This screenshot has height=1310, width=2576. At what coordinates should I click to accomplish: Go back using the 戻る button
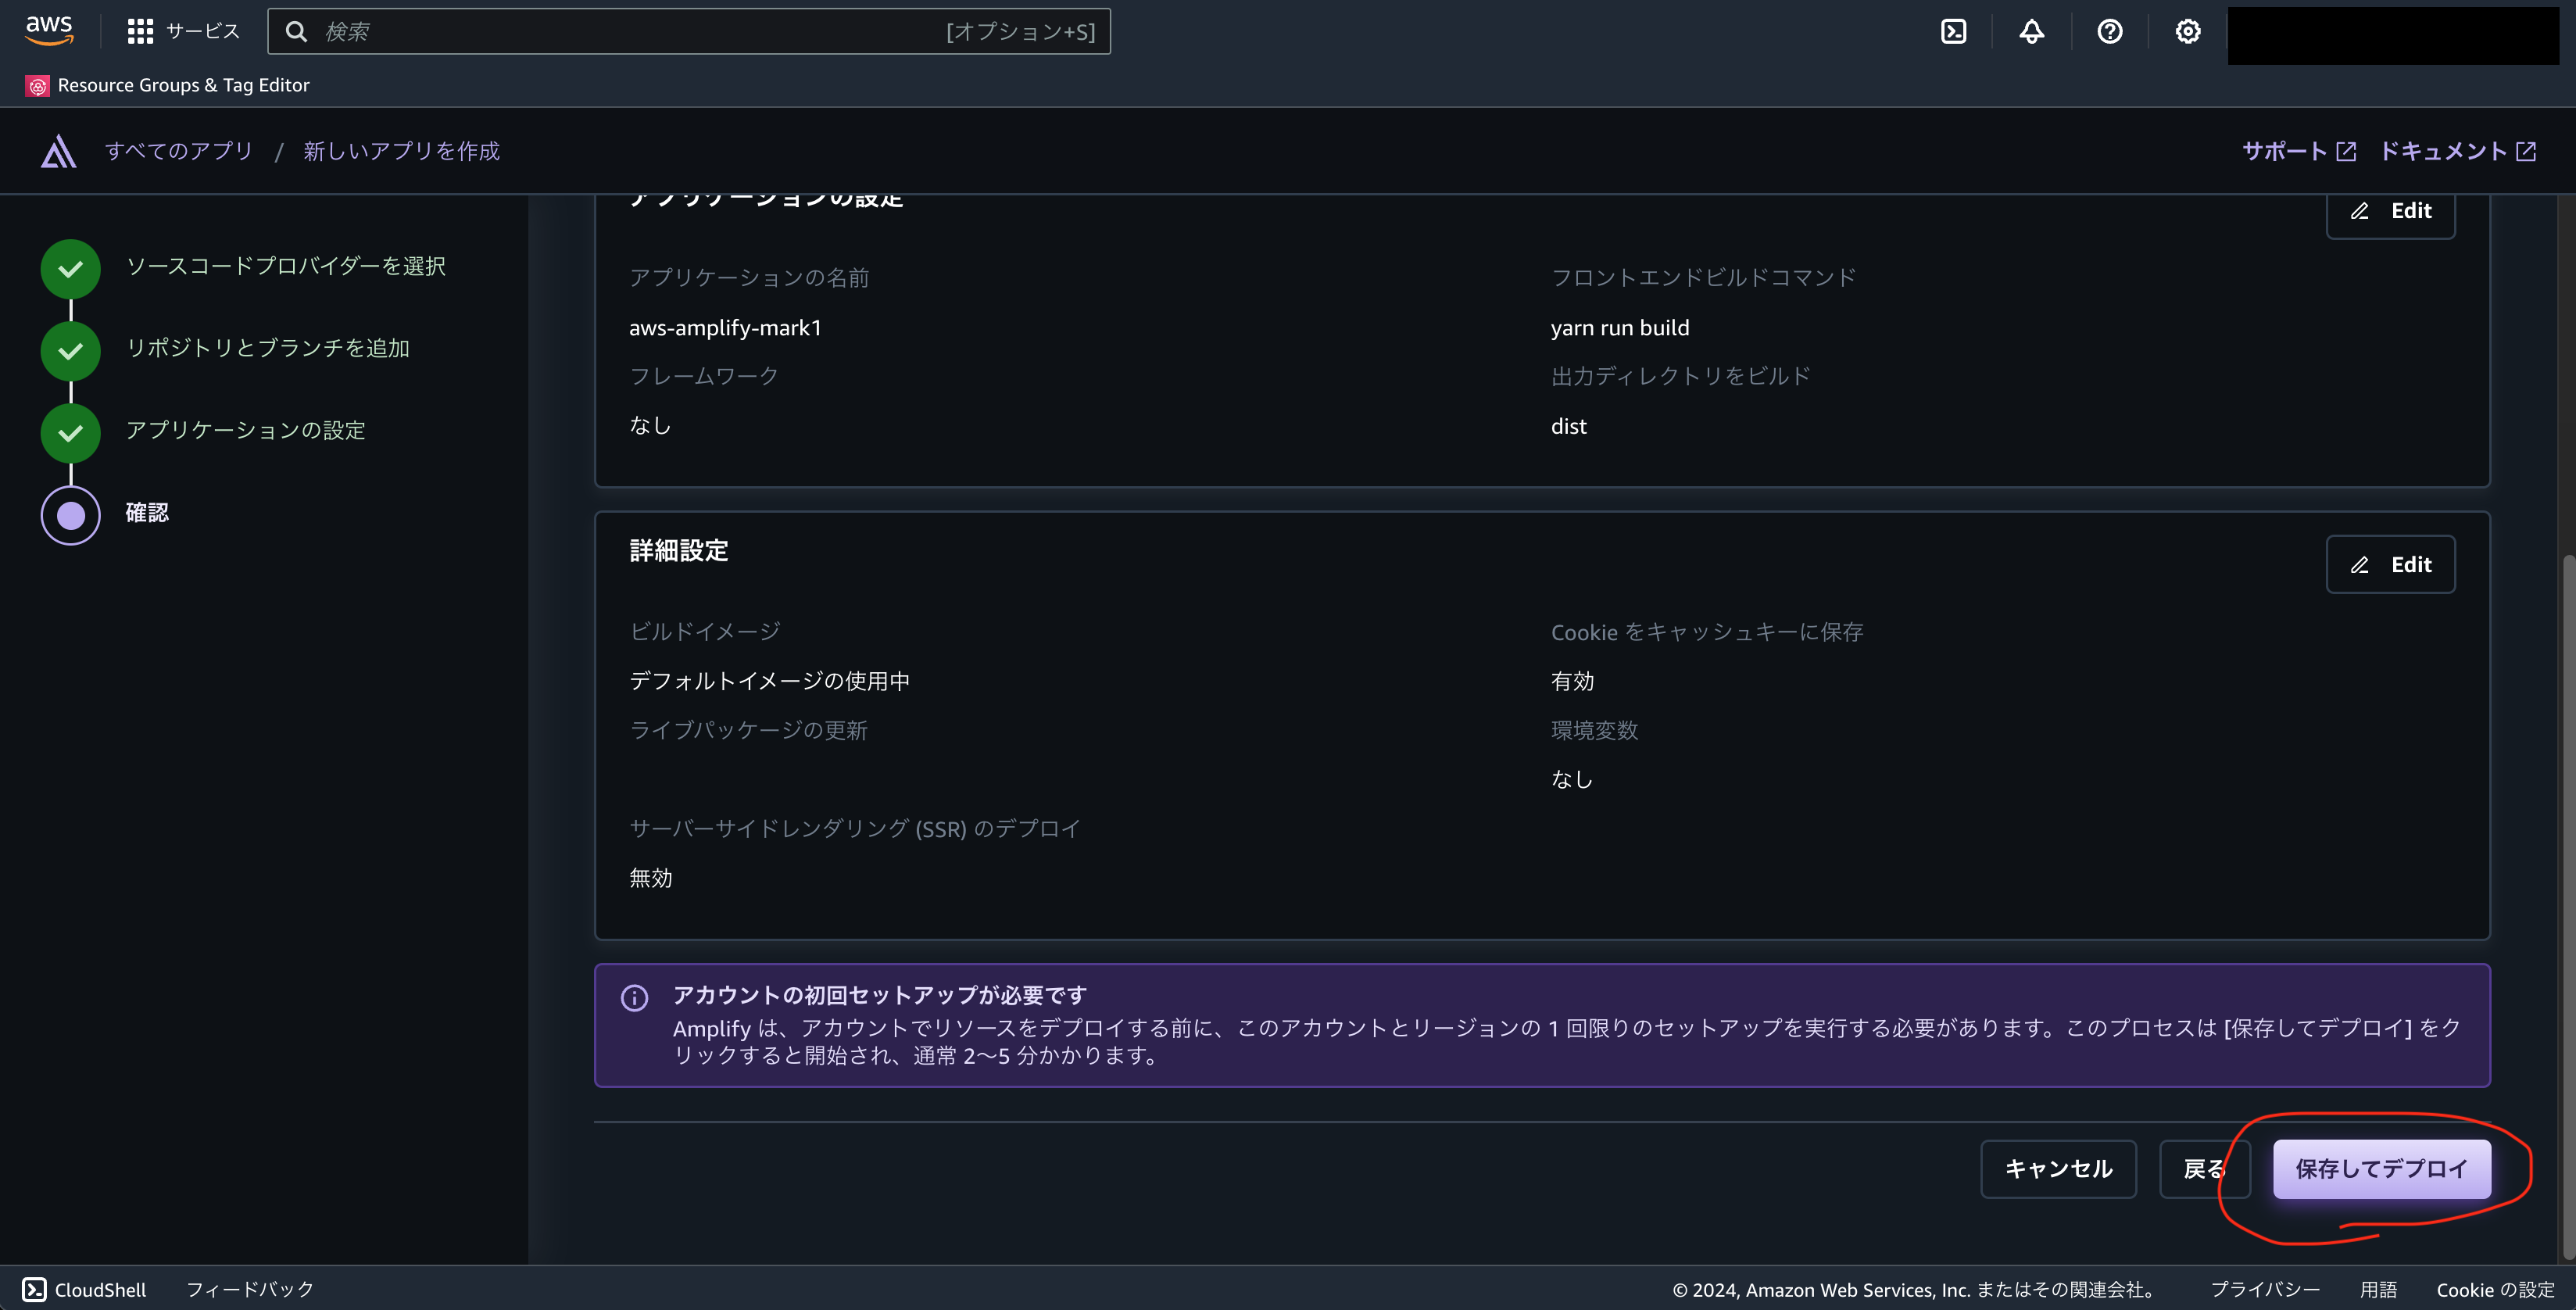pos(2204,1168)
